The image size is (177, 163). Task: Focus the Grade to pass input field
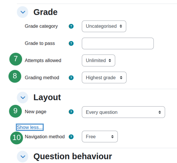pos(118,43)
